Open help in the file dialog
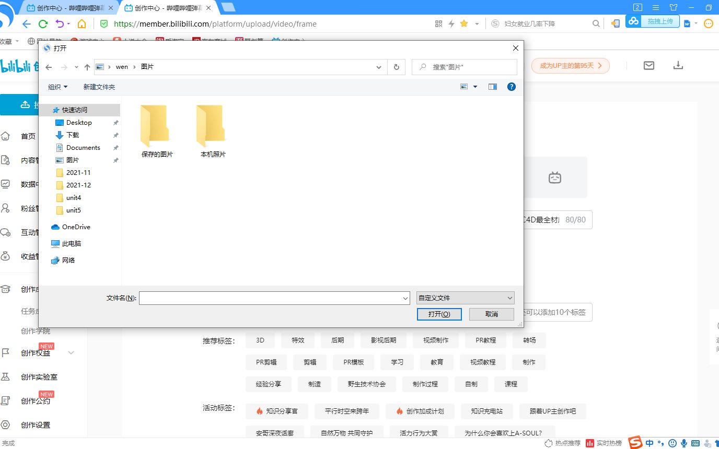 (x=512, y=87)
